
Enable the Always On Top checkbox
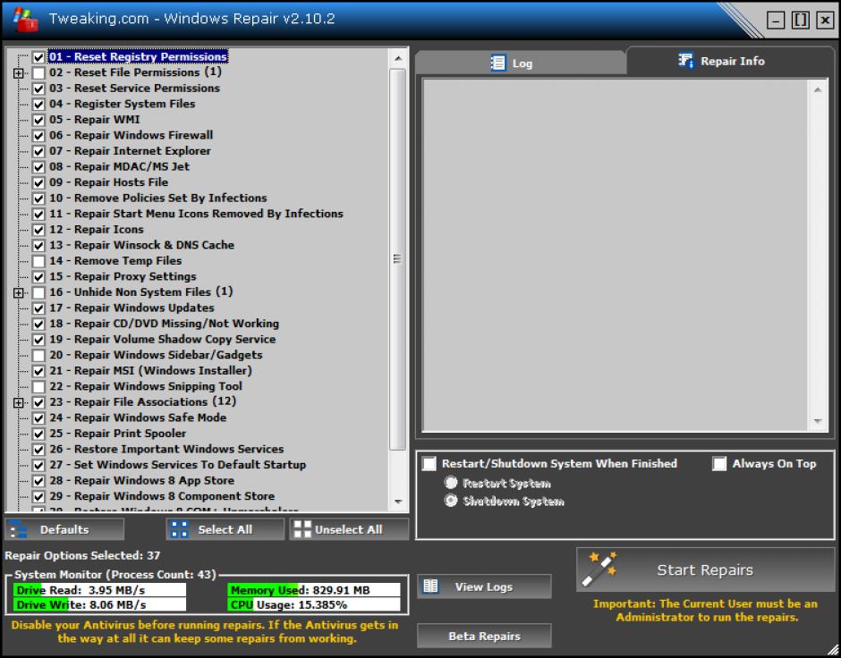[x=719, y=463]
